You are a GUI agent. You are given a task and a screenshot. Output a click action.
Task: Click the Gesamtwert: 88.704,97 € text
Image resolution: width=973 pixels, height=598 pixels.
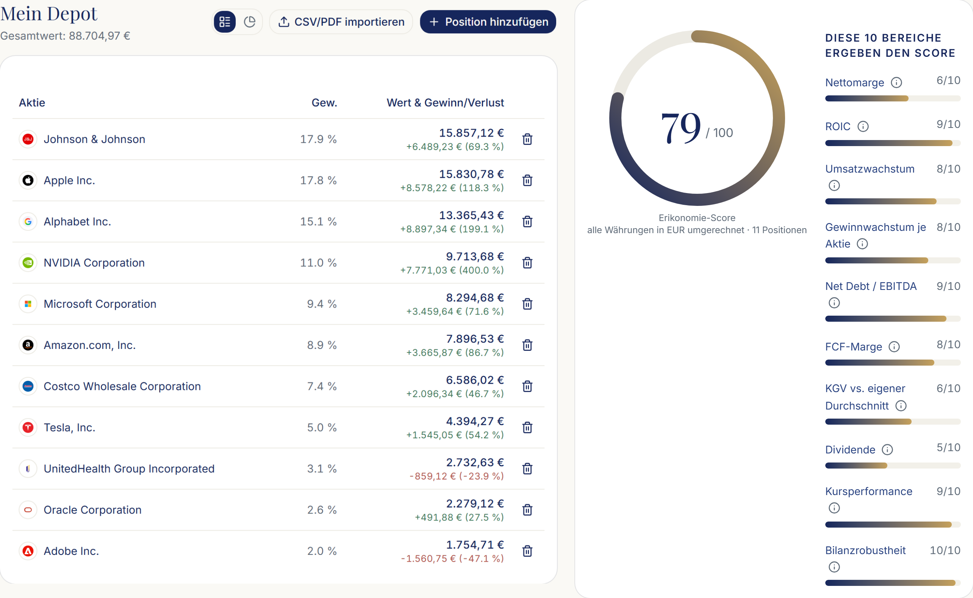(65, 36)
